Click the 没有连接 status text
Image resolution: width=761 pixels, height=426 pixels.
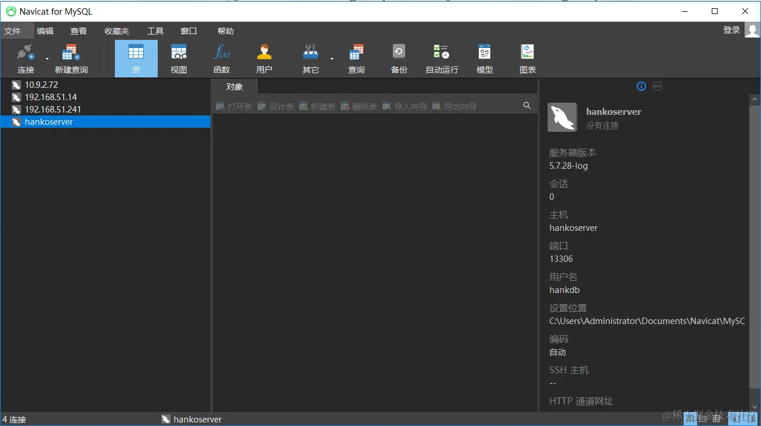603,125
